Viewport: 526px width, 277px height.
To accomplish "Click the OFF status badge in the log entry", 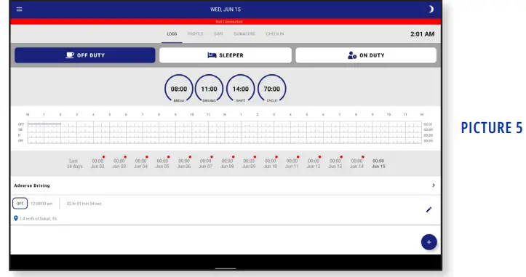I will point(20,204).
